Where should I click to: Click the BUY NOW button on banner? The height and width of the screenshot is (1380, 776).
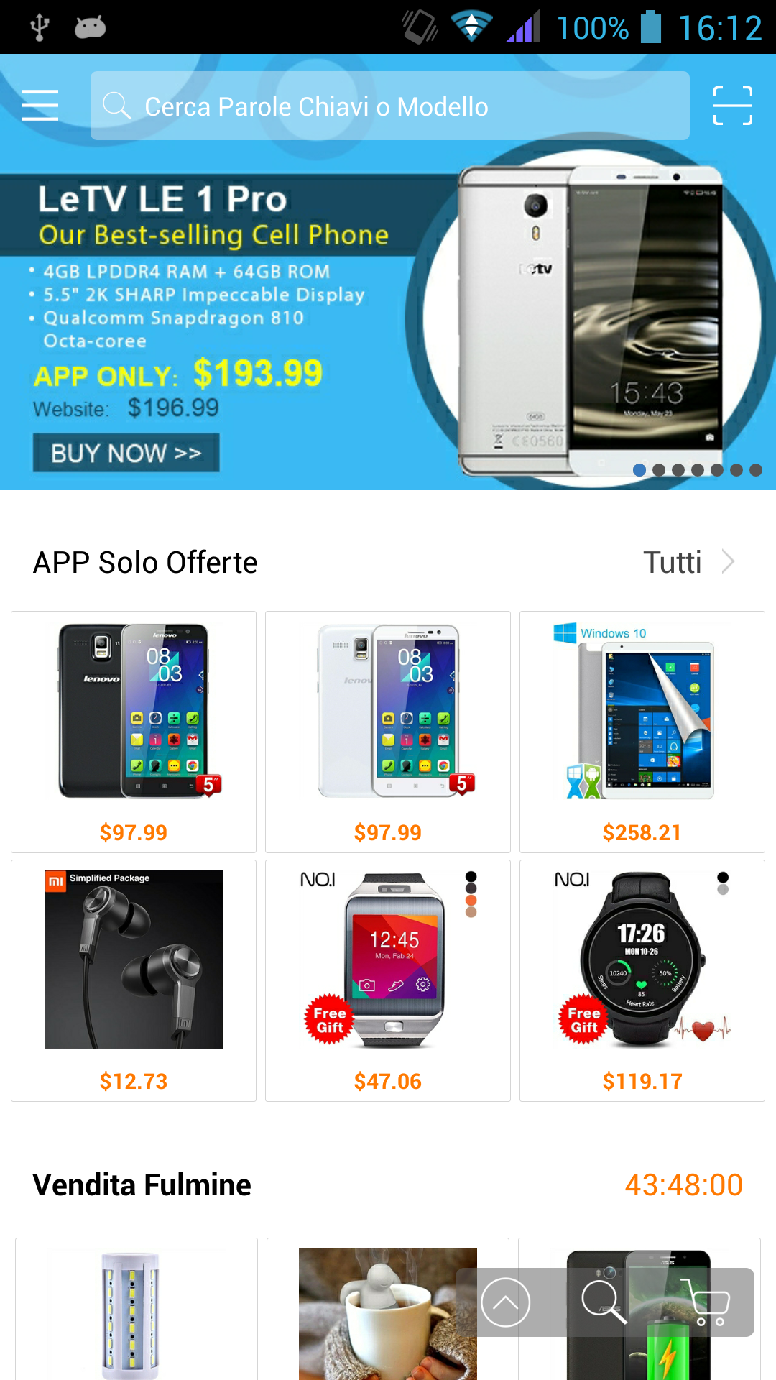(x=126, y=453)
